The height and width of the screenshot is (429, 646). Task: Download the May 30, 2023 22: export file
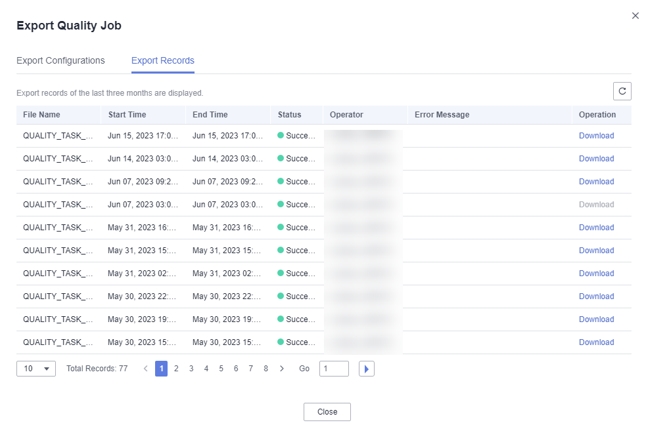coord(596,296)
